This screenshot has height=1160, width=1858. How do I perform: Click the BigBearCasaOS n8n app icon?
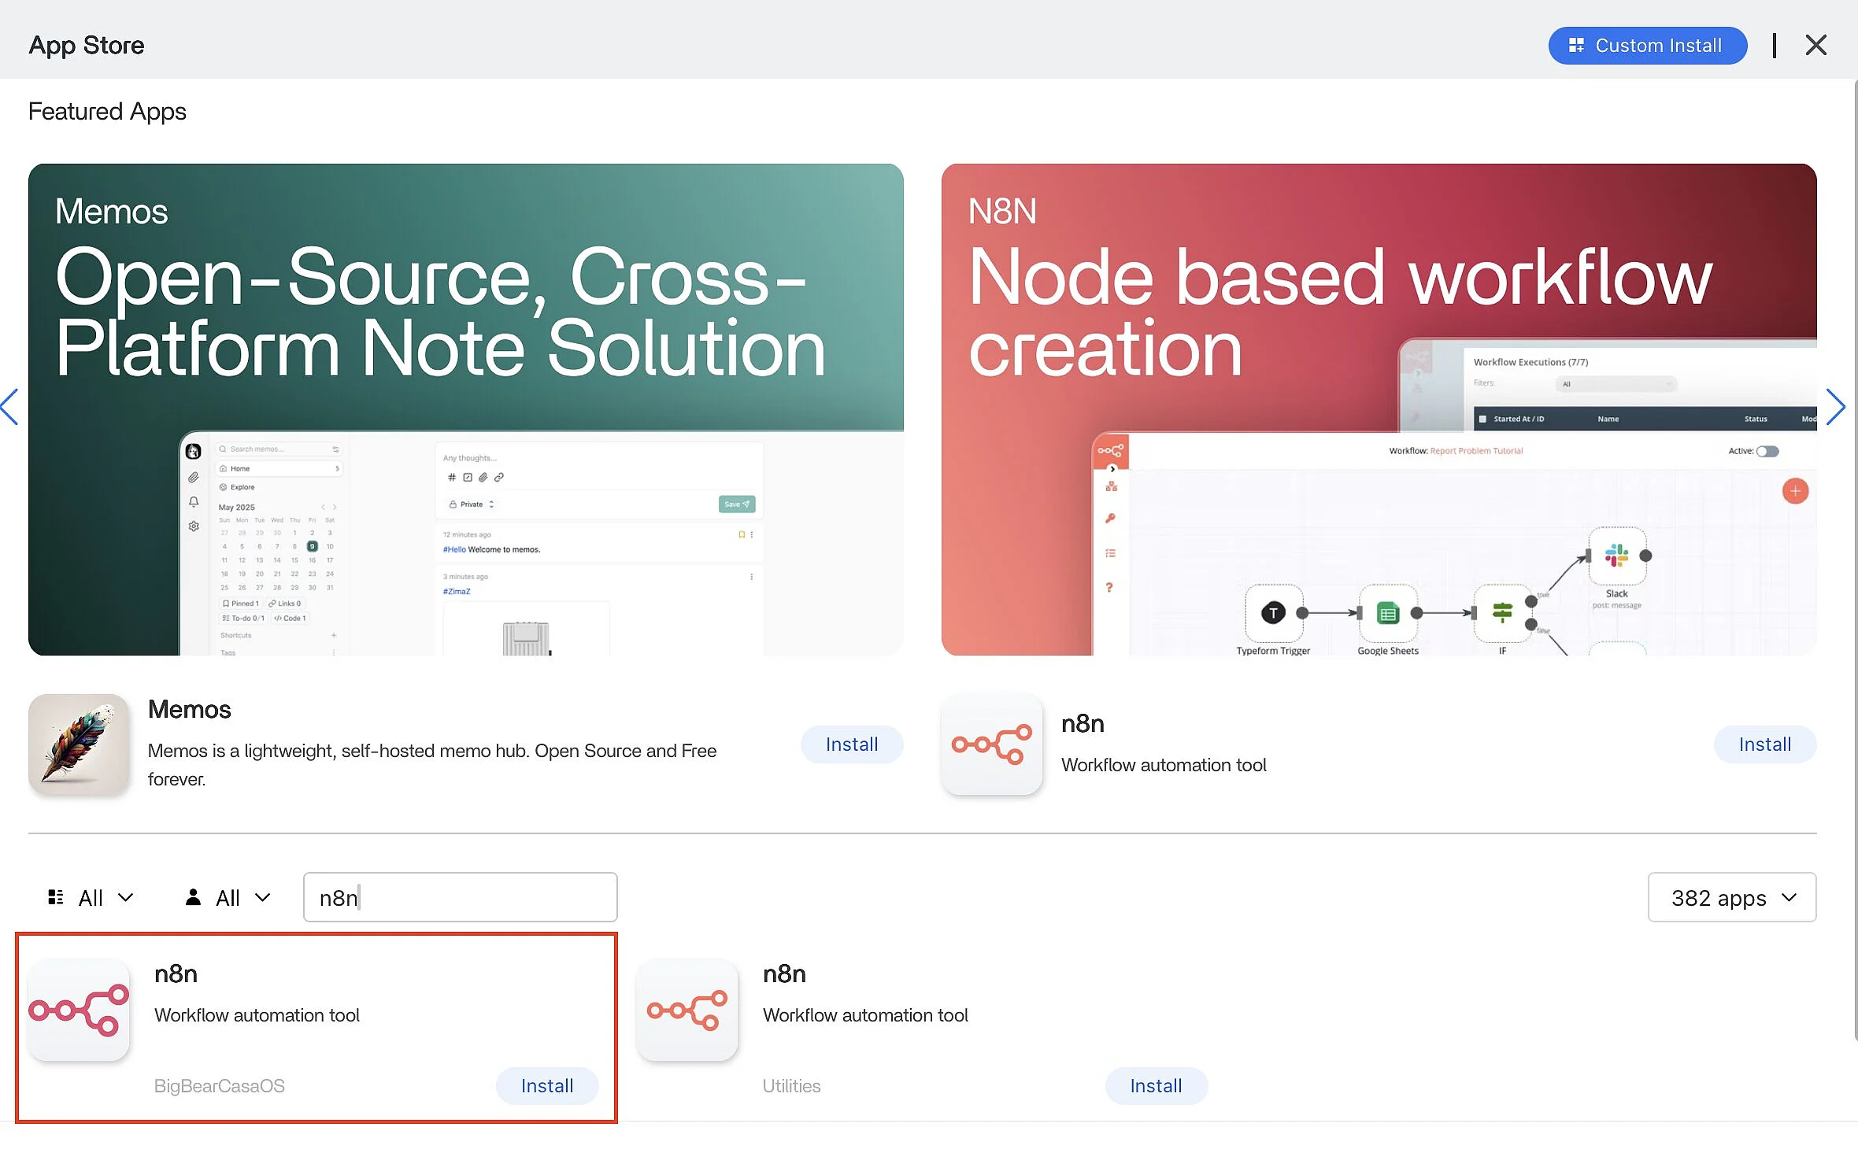pyautogui.click(x=79, y=1010)
